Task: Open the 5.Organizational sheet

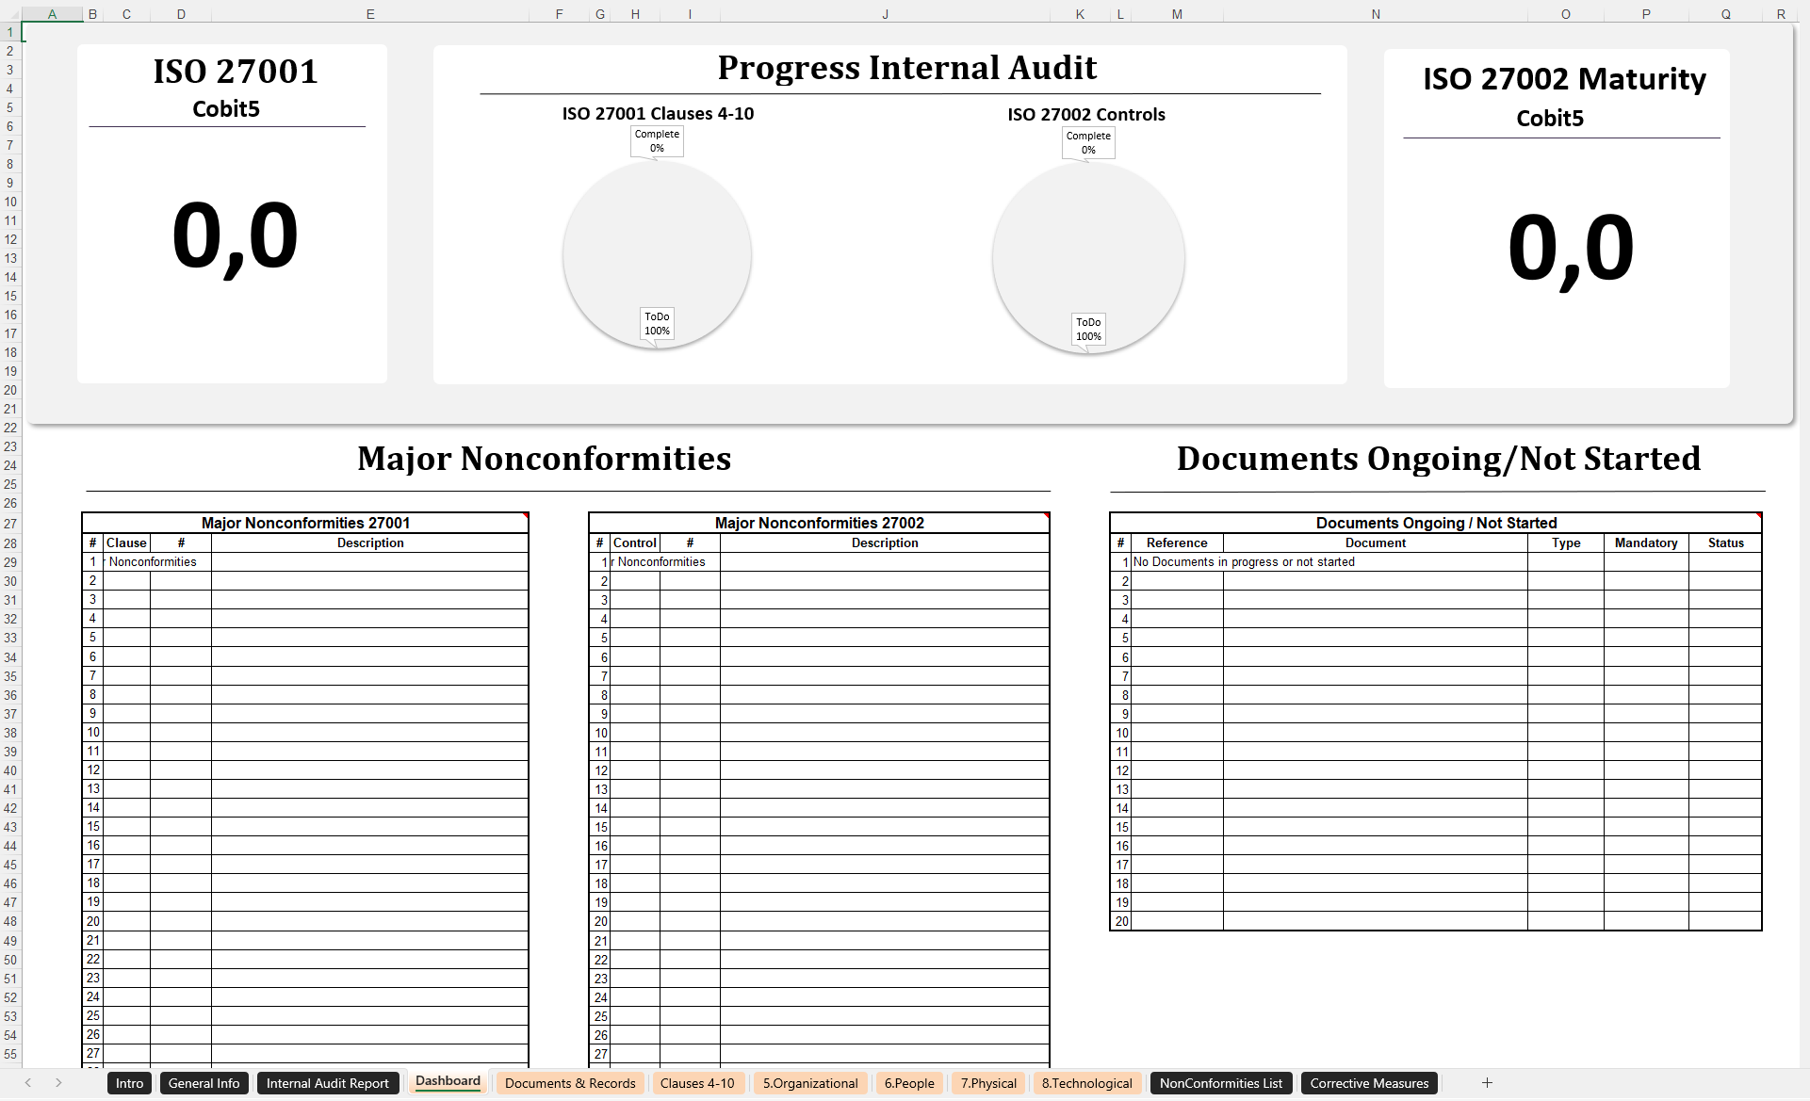Action: [x=809, y=1083]
